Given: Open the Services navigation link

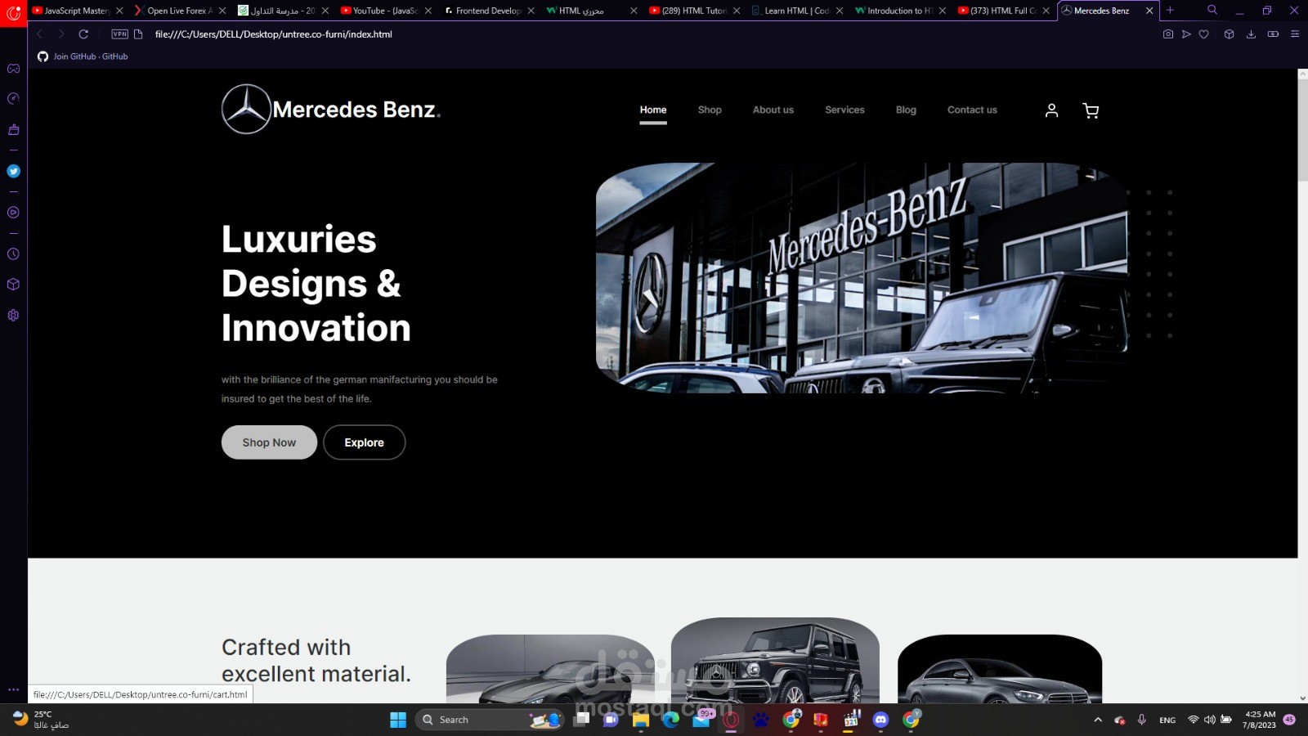Looking at the screenshot, I should (844, 110).
